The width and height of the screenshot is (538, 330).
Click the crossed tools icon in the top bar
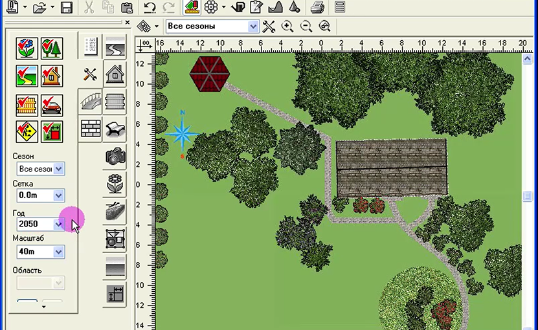tap(269, 27)
